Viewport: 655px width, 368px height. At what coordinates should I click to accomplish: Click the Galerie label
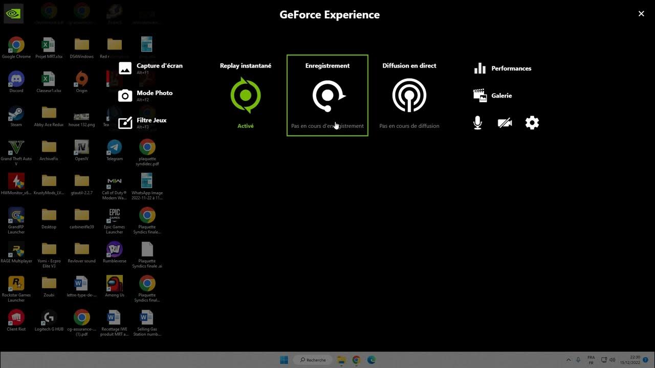[x=501, y=96]
